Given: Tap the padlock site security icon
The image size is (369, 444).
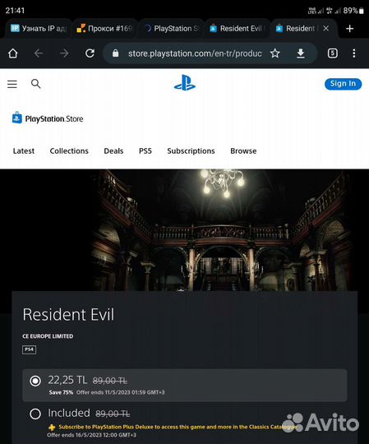Looking at the screenshot, I should [115, 53].
